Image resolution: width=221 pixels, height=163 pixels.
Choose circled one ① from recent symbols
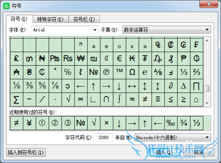[42, 123]
